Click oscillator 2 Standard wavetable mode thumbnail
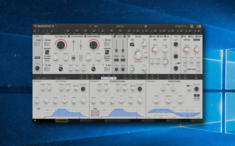The width and height of the screenshot is (235, 146). (x=107, y=52)
